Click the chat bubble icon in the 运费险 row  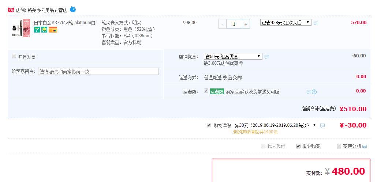click(x=309, y=92)
